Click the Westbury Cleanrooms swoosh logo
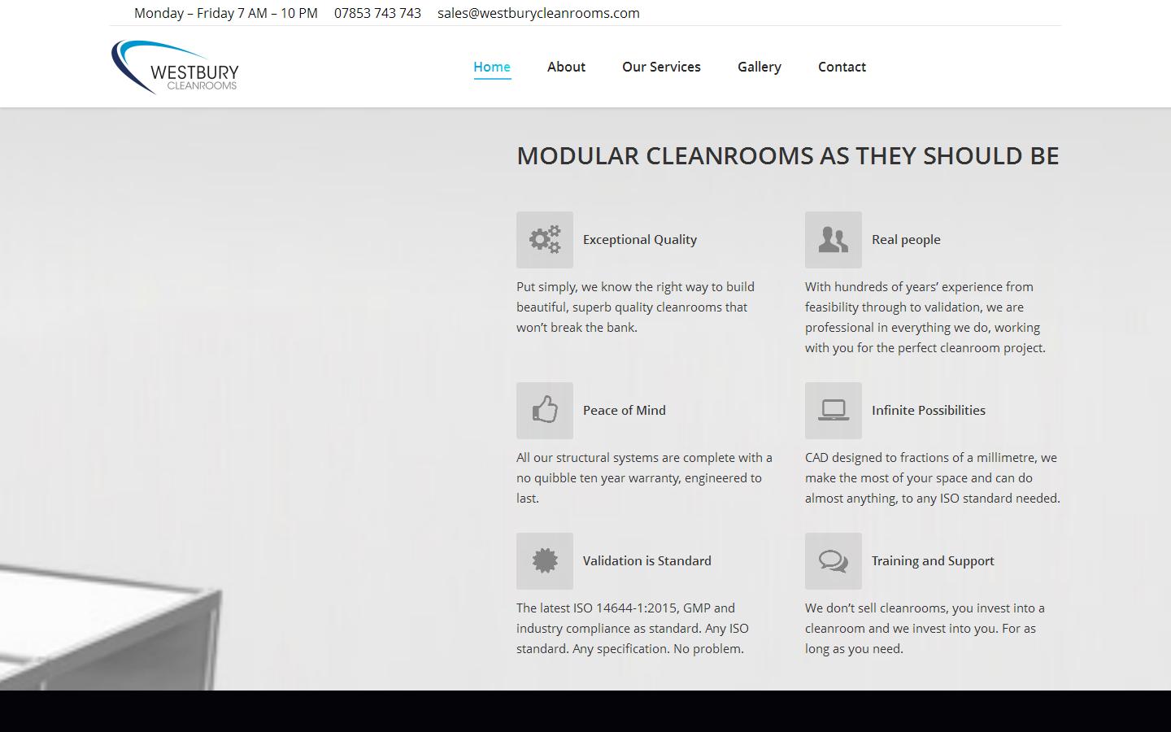This screenshot has height=732, width=1171. point(175,67)
